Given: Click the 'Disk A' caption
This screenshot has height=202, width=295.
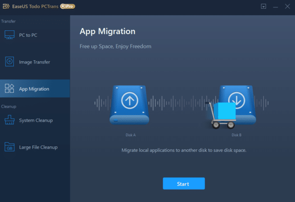Looking at the screenshot, I should [130, 135].
